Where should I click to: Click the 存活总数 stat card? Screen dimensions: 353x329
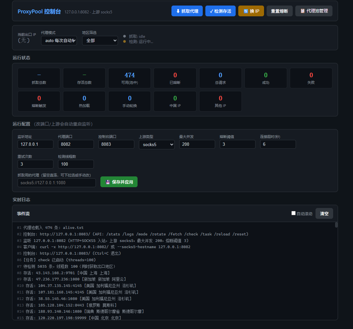84,78
